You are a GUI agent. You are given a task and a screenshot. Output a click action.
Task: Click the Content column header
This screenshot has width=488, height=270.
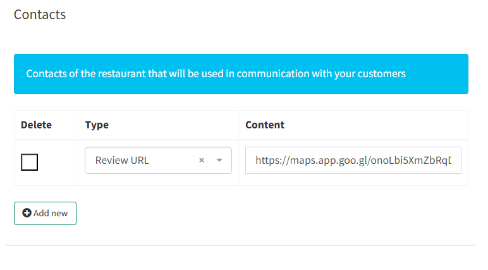(x=265, y=125)
